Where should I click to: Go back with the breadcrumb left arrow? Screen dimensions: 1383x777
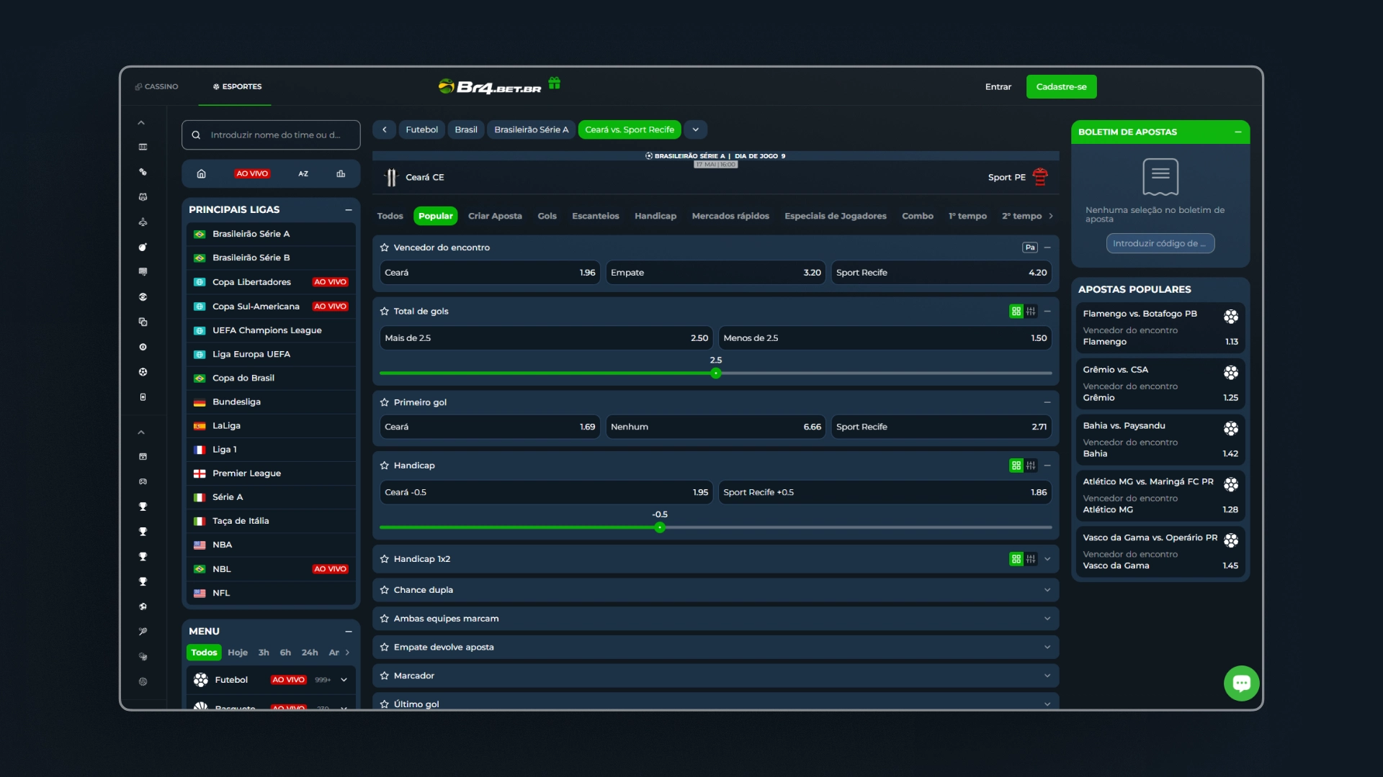pyautogui.click(x=385, y=129)
